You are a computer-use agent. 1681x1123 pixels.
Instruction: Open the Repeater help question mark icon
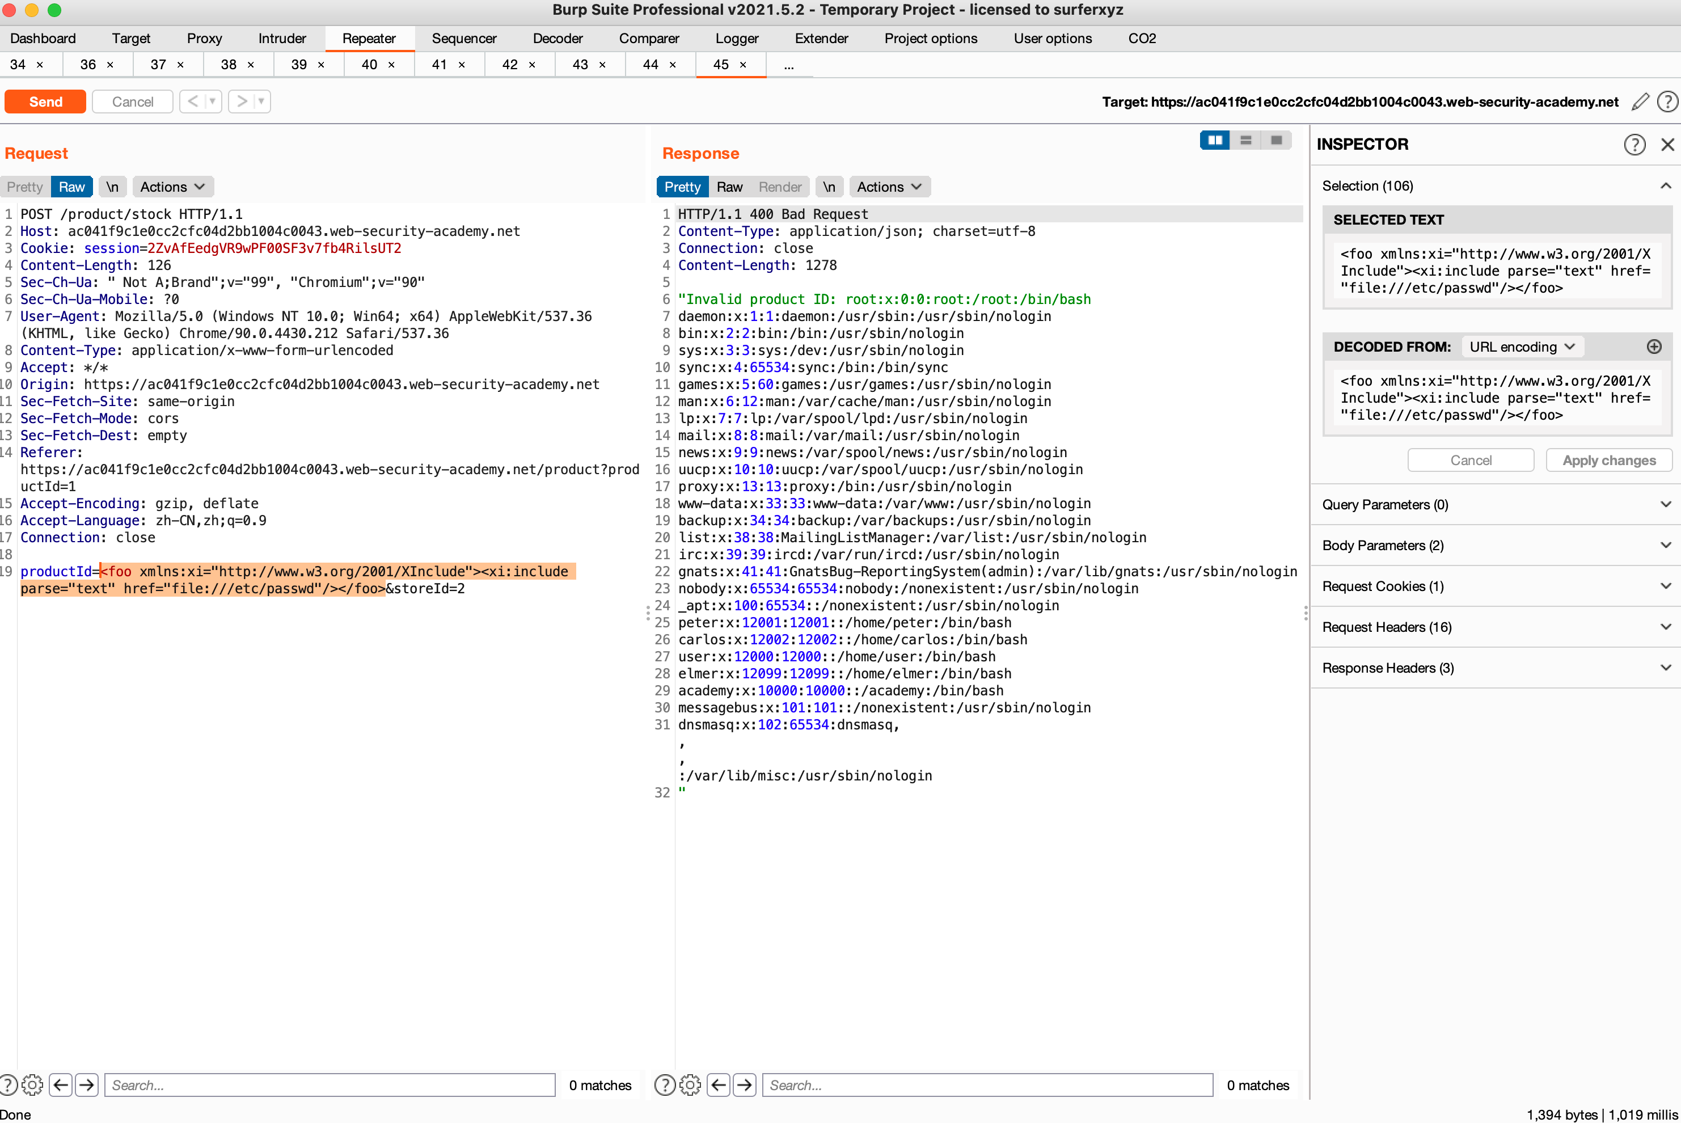[1668, 102]
